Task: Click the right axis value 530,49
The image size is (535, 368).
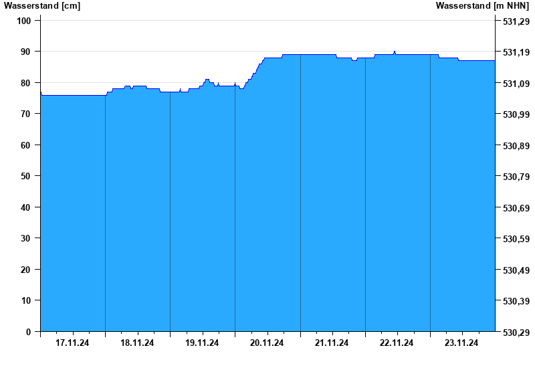Action: (x=516, y=270)
